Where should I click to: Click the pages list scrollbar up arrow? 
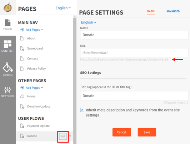(x=75, y=16)
